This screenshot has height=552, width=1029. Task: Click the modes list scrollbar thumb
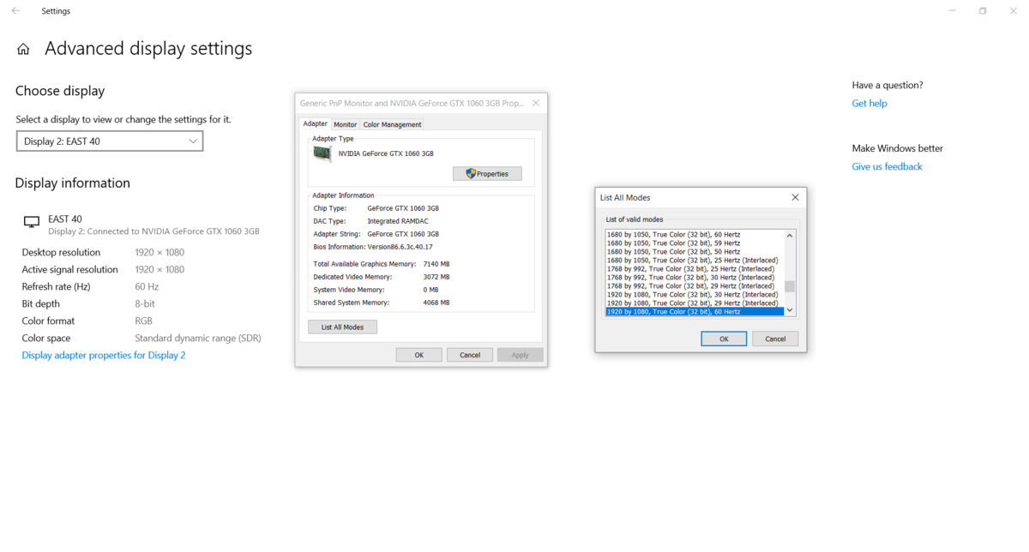pyautogui.click(x=790, y=287)
